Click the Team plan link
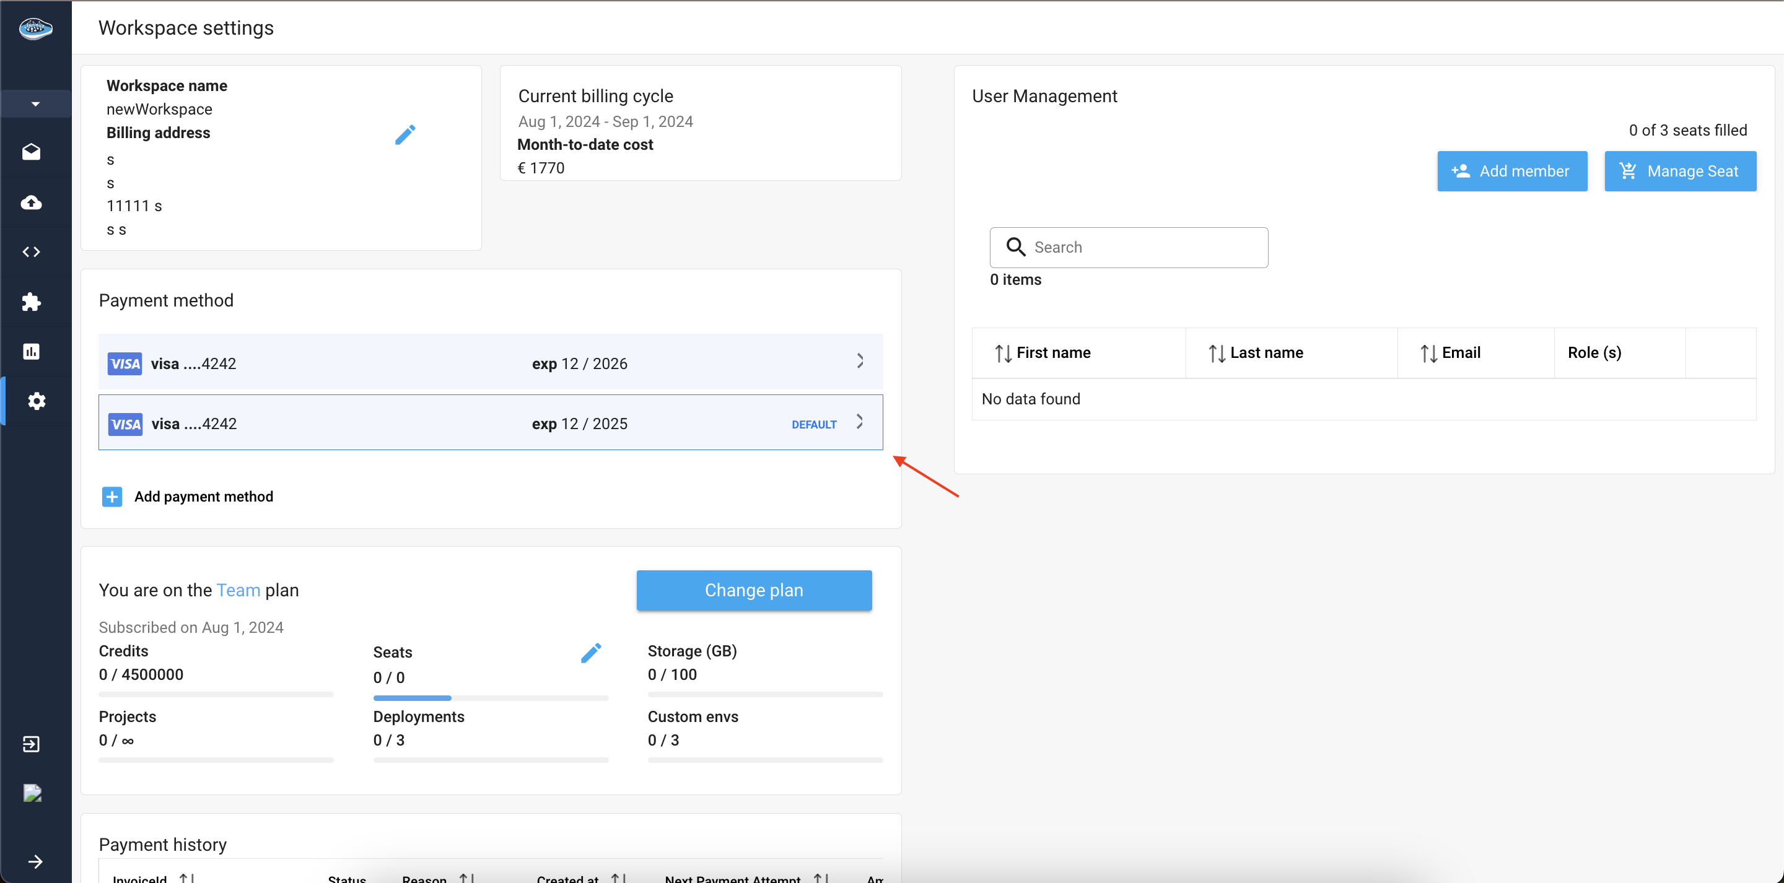1784x883 pixels. [238, 590]
